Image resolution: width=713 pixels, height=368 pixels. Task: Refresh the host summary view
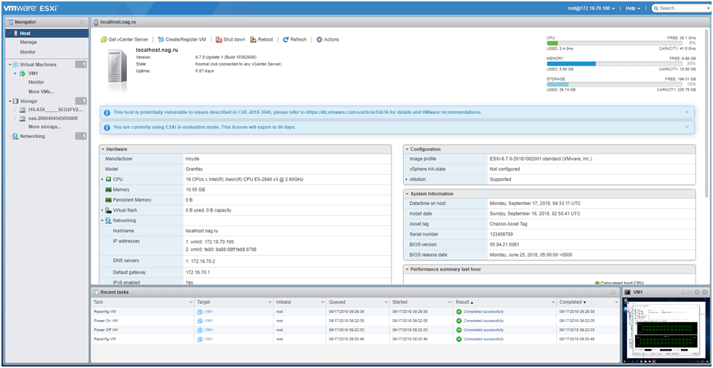[295, 39]
